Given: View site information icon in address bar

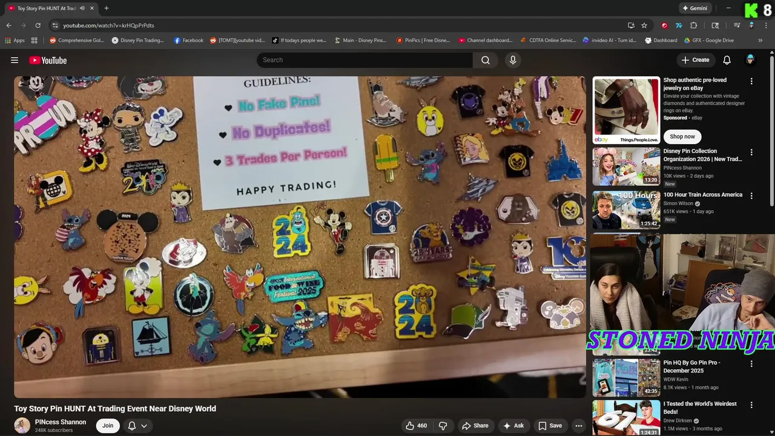Looking at the screenshot, I should [x=54, y=25].
